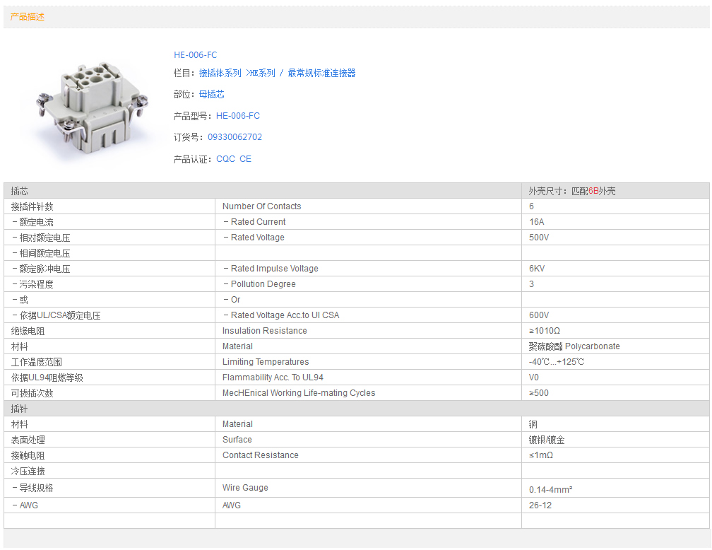Click the Rated Current value 16A
Image resolution: width=712 pixels, height=550 pixels.
(536, 222)
